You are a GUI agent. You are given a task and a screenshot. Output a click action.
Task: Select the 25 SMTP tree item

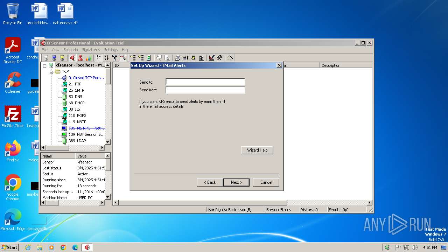[x=76, y=90]
